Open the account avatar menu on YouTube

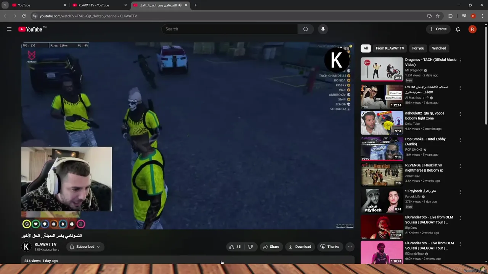point(472,29)
